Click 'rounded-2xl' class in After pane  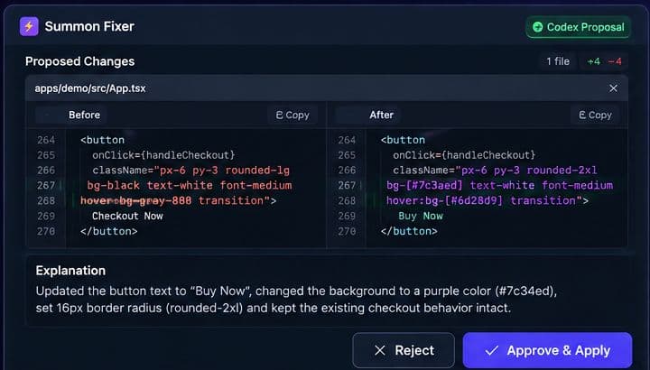click(x=562, y=171)
